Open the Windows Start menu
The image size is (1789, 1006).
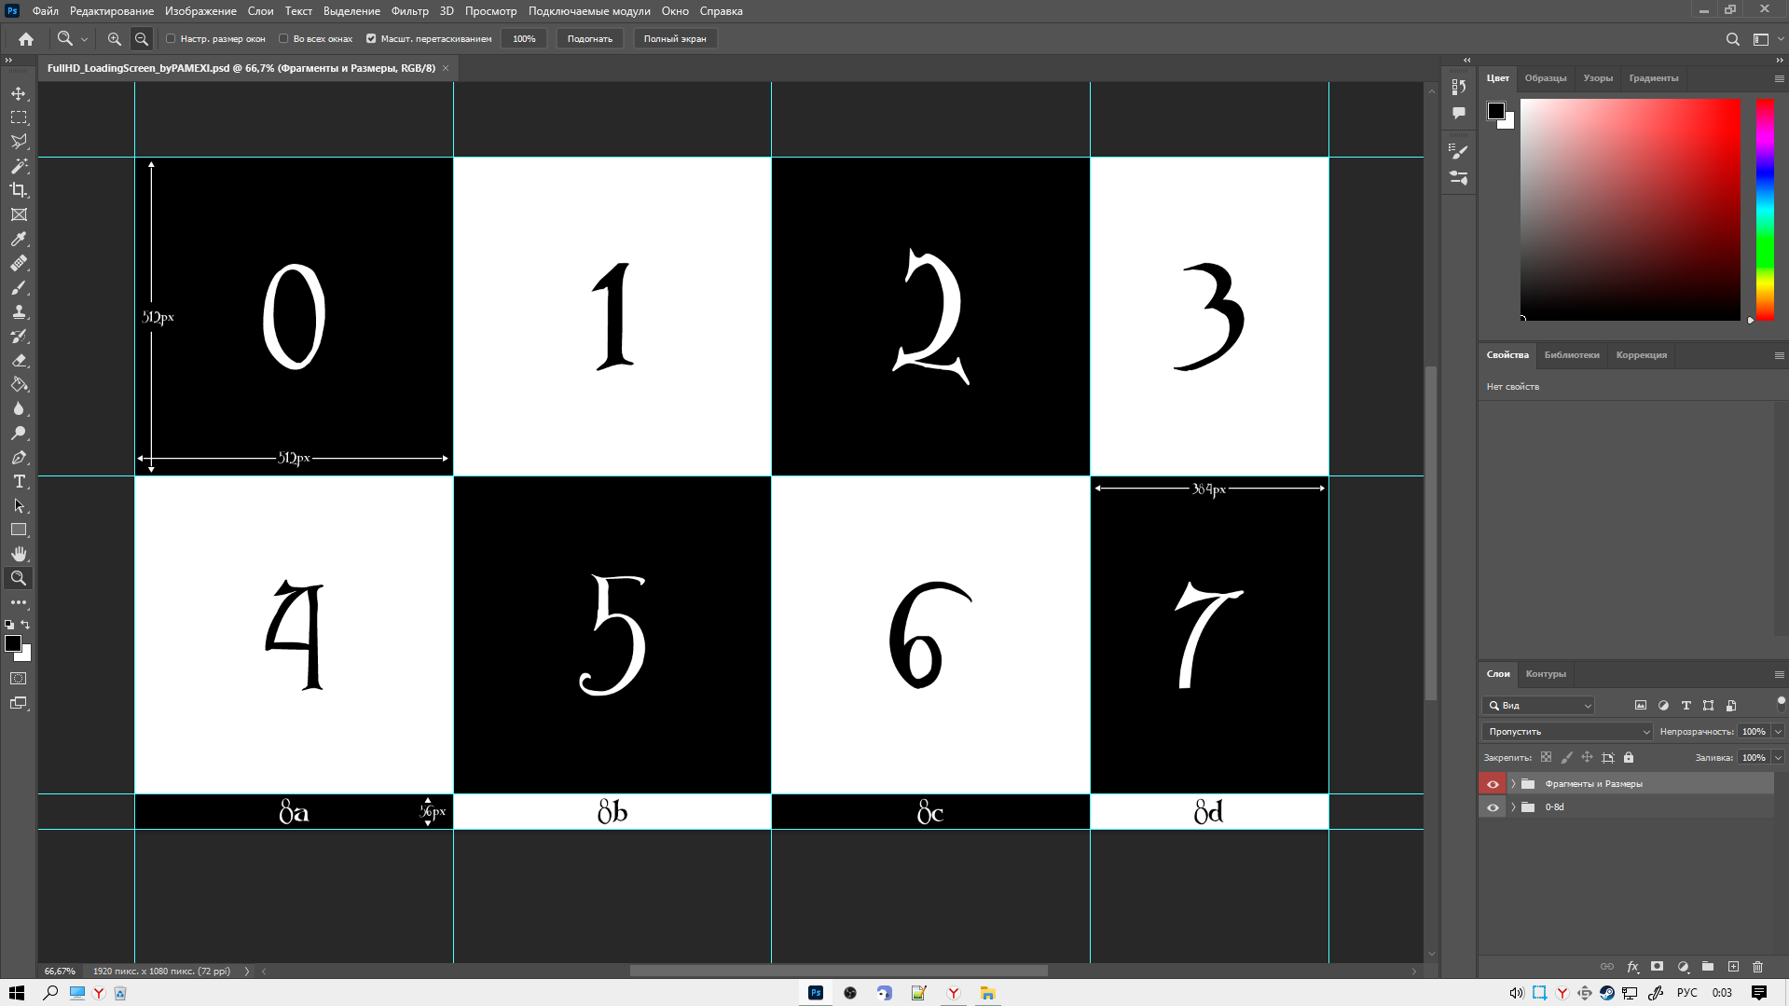click(16, 993)
